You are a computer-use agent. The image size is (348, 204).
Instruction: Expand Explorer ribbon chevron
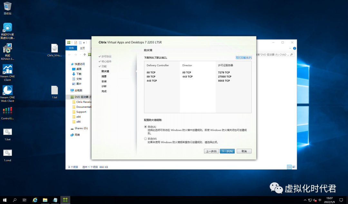(290, 48)
